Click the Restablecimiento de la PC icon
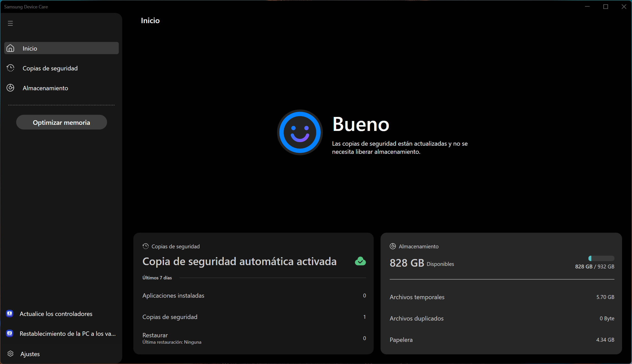Screen dimensions: 632x364 pos(10,333)
